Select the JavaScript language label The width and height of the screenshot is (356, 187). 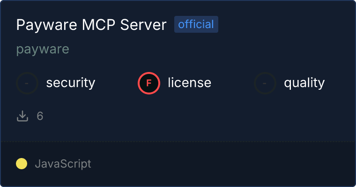point(63,164)
